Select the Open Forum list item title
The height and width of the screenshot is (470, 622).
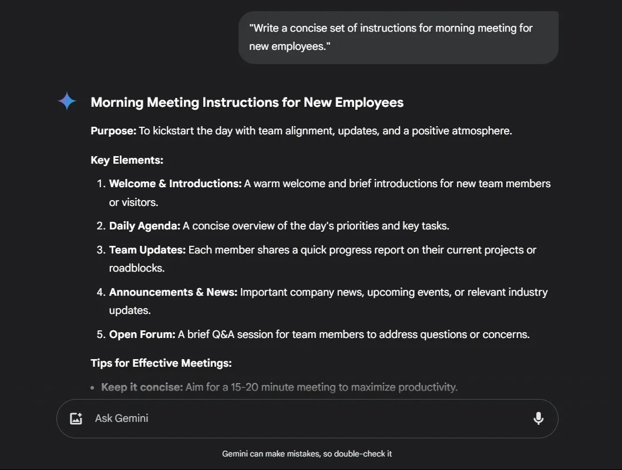click(142, 334)
